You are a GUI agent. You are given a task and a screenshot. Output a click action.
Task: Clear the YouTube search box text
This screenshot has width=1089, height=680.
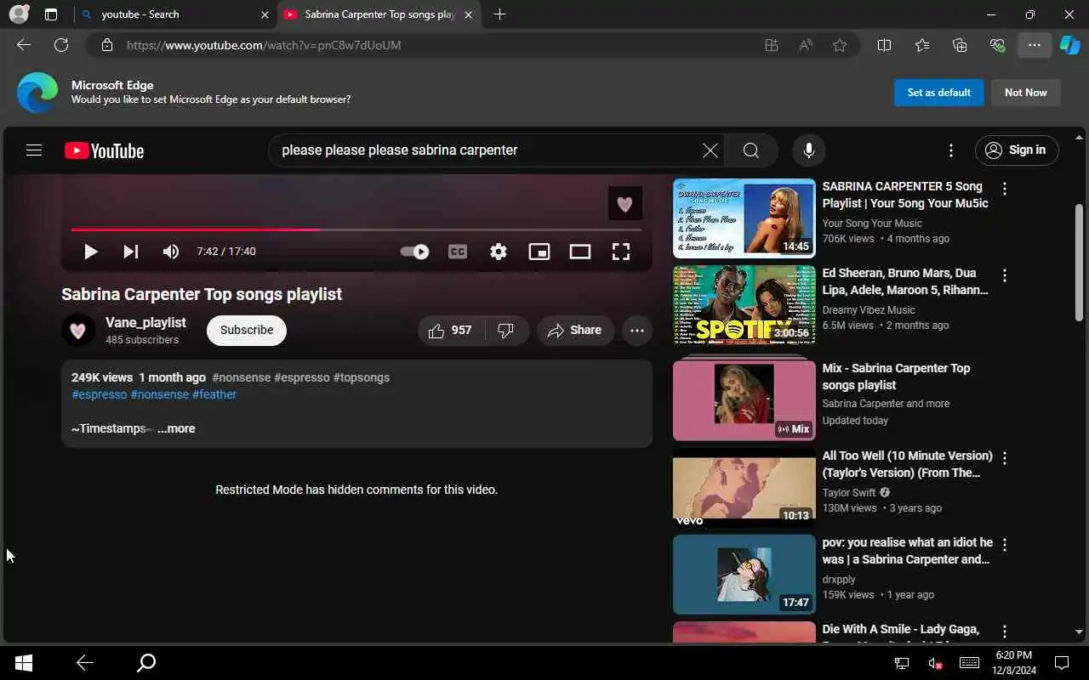(710, 150)
